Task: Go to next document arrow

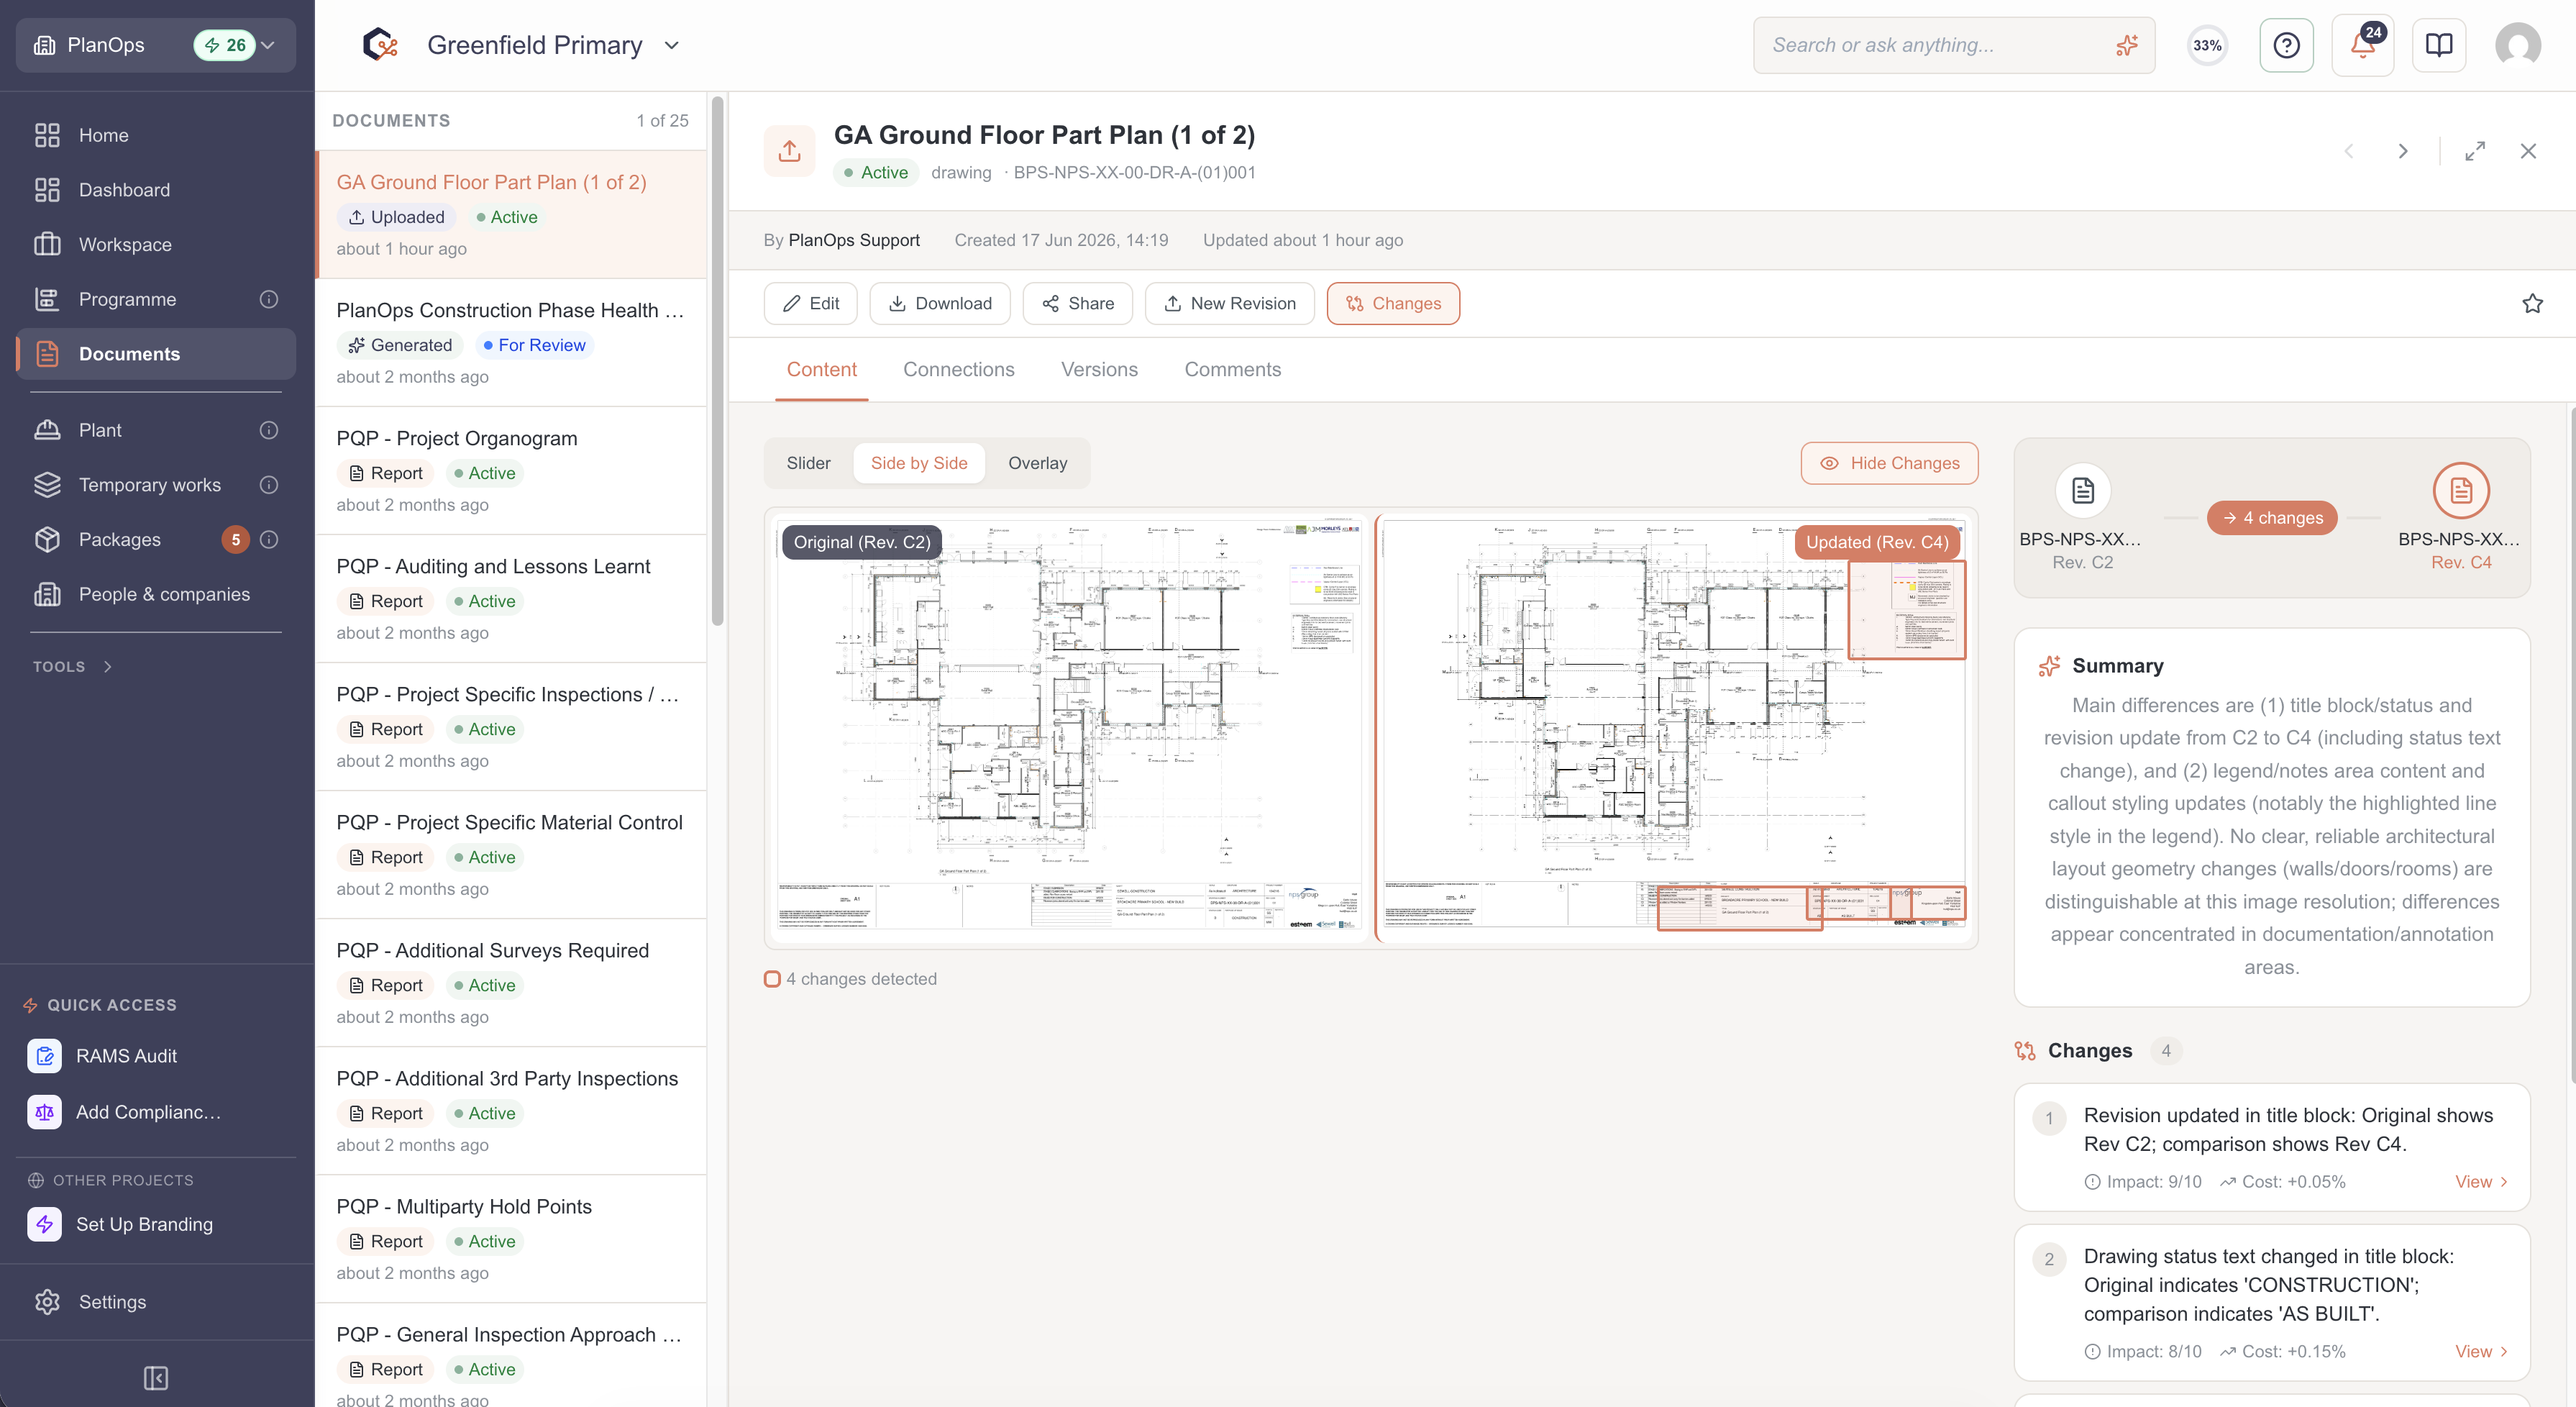Action: [x=2402, y=151]
